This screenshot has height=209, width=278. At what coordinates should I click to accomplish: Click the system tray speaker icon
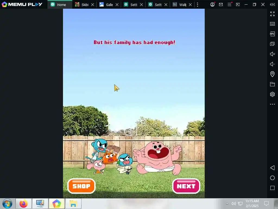(233, 204)
